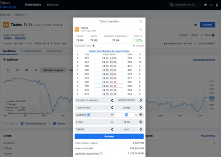Click the EQ badge beside Thales page title

pyautogui.click(x=6, y=25)
